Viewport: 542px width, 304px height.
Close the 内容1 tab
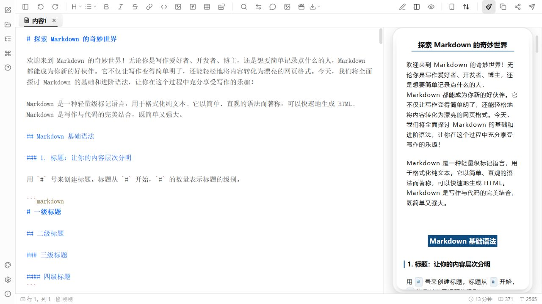pos(54,20)
